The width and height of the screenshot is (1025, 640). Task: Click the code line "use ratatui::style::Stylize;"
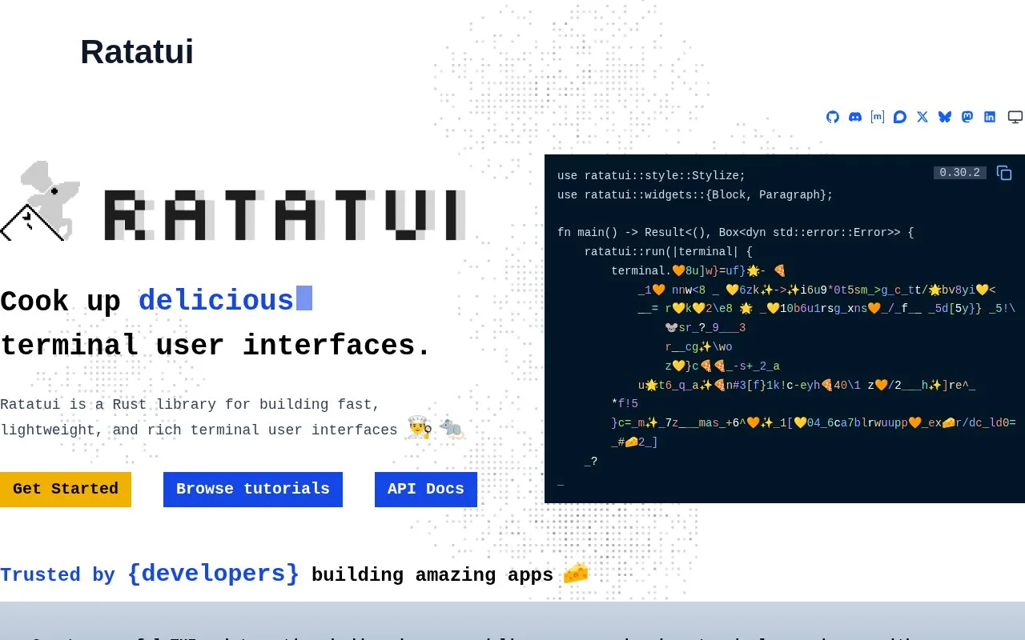pos(651,176)
